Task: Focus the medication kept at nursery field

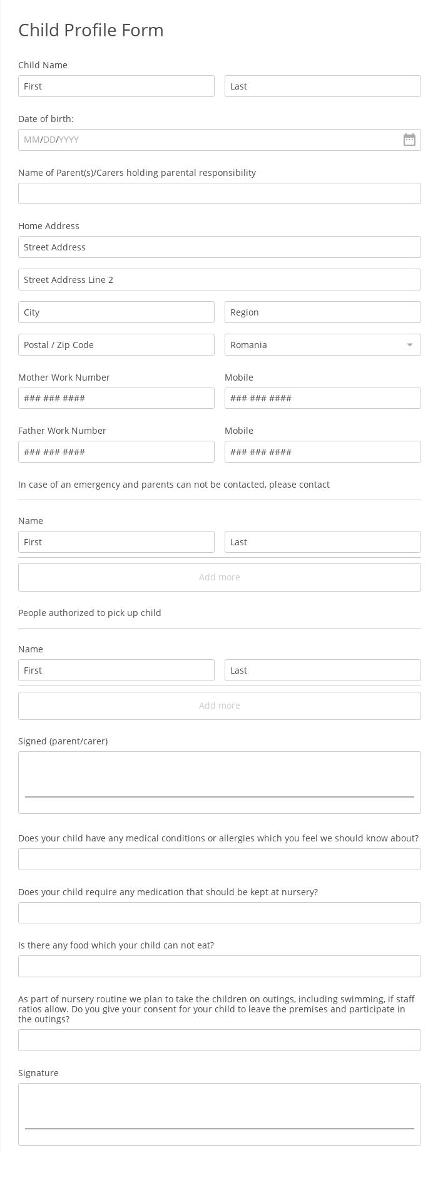Action: [x=219, y=913]
